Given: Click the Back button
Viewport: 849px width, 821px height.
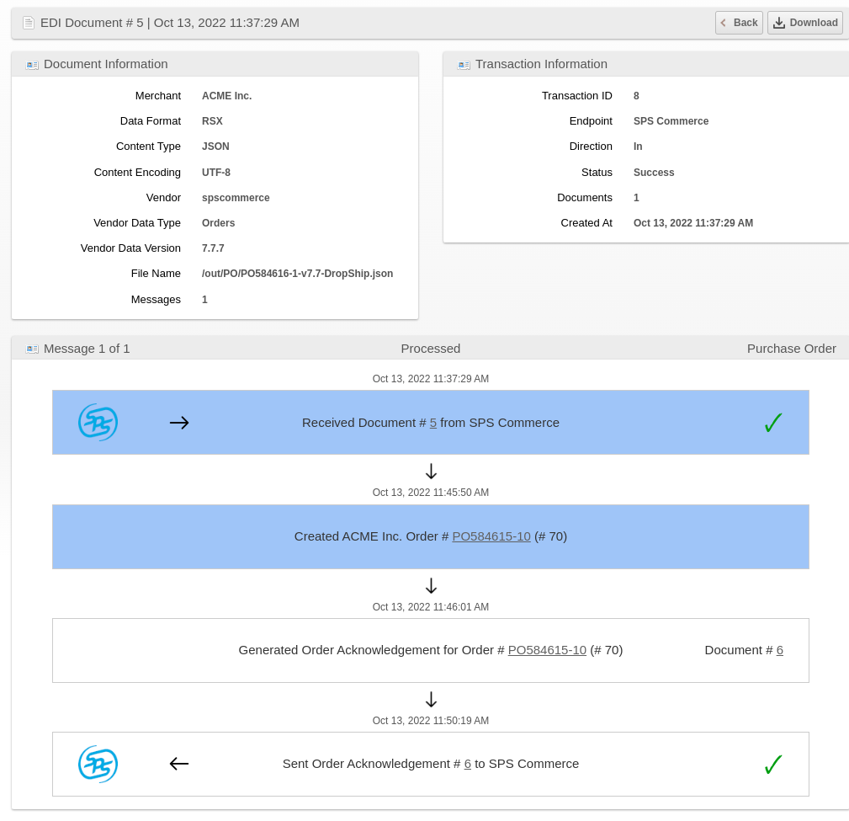Looking at the screenshot, I should click(x=739, y=23).
